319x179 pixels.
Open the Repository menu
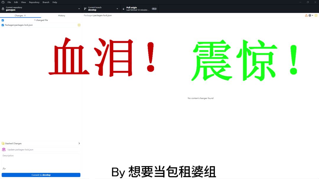tap(34, 2)
